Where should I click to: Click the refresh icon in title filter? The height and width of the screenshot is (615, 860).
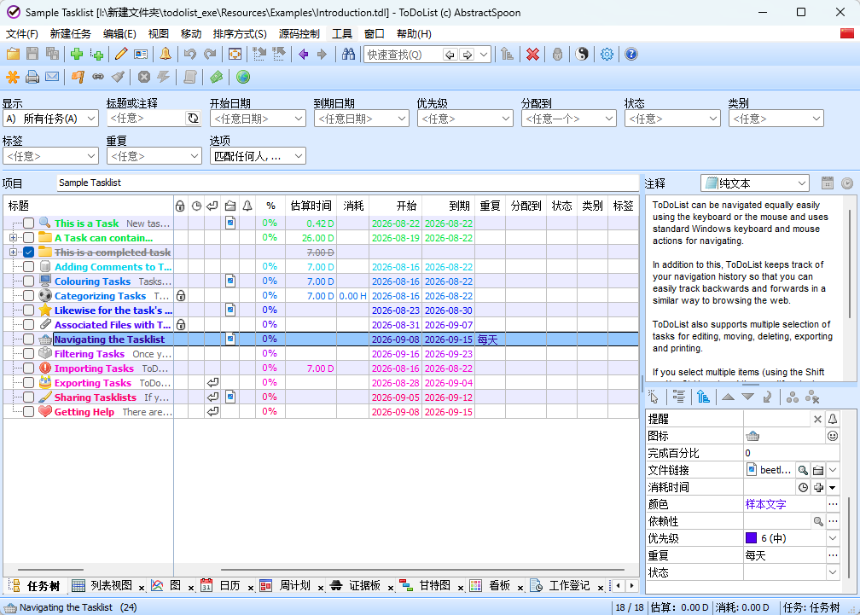coord(193,119)
